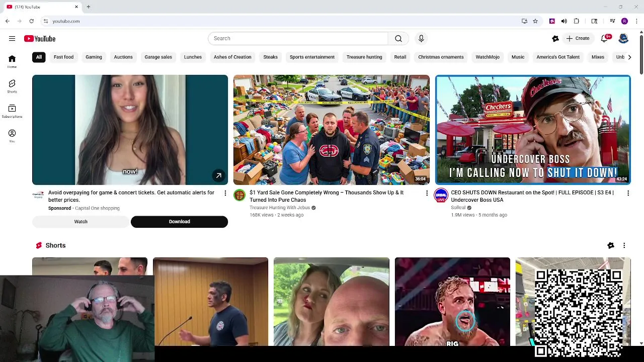Select the Fast food chip

pyautogui.click(x=63, y=57)
